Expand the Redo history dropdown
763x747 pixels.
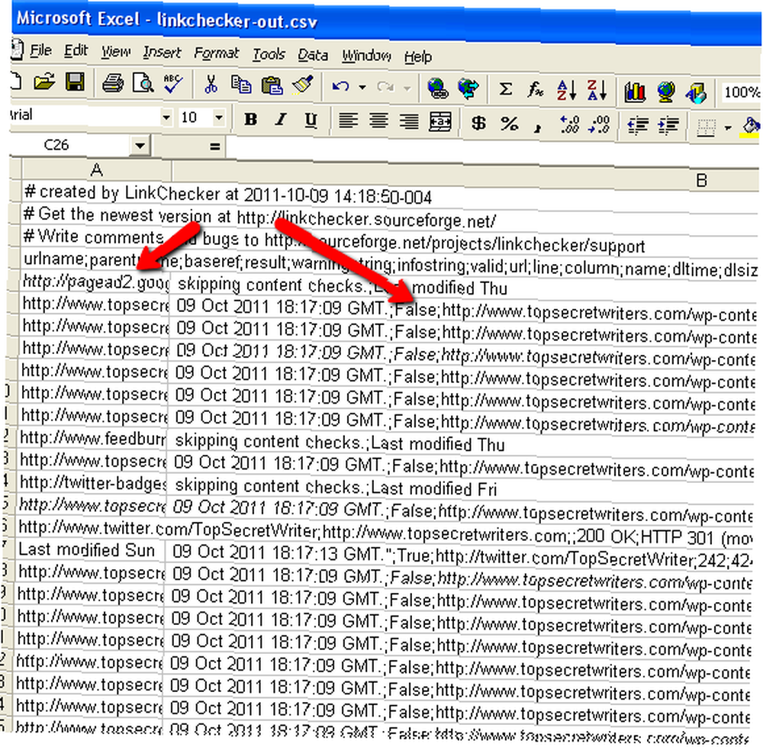(x=407, y=89)
